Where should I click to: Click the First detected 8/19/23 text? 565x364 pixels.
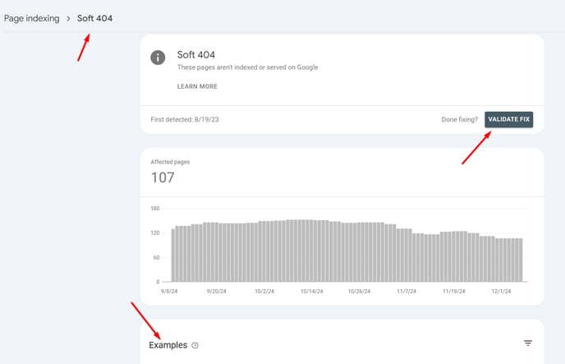click(x=185, y=119)
